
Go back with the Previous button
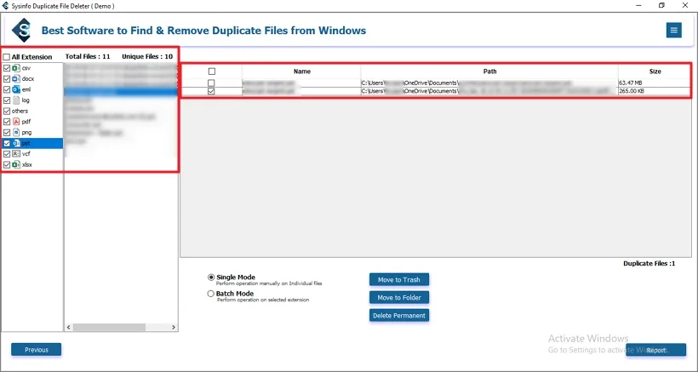coord(37,350)
